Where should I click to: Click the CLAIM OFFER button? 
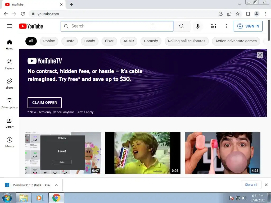click(x=44, y=103)
